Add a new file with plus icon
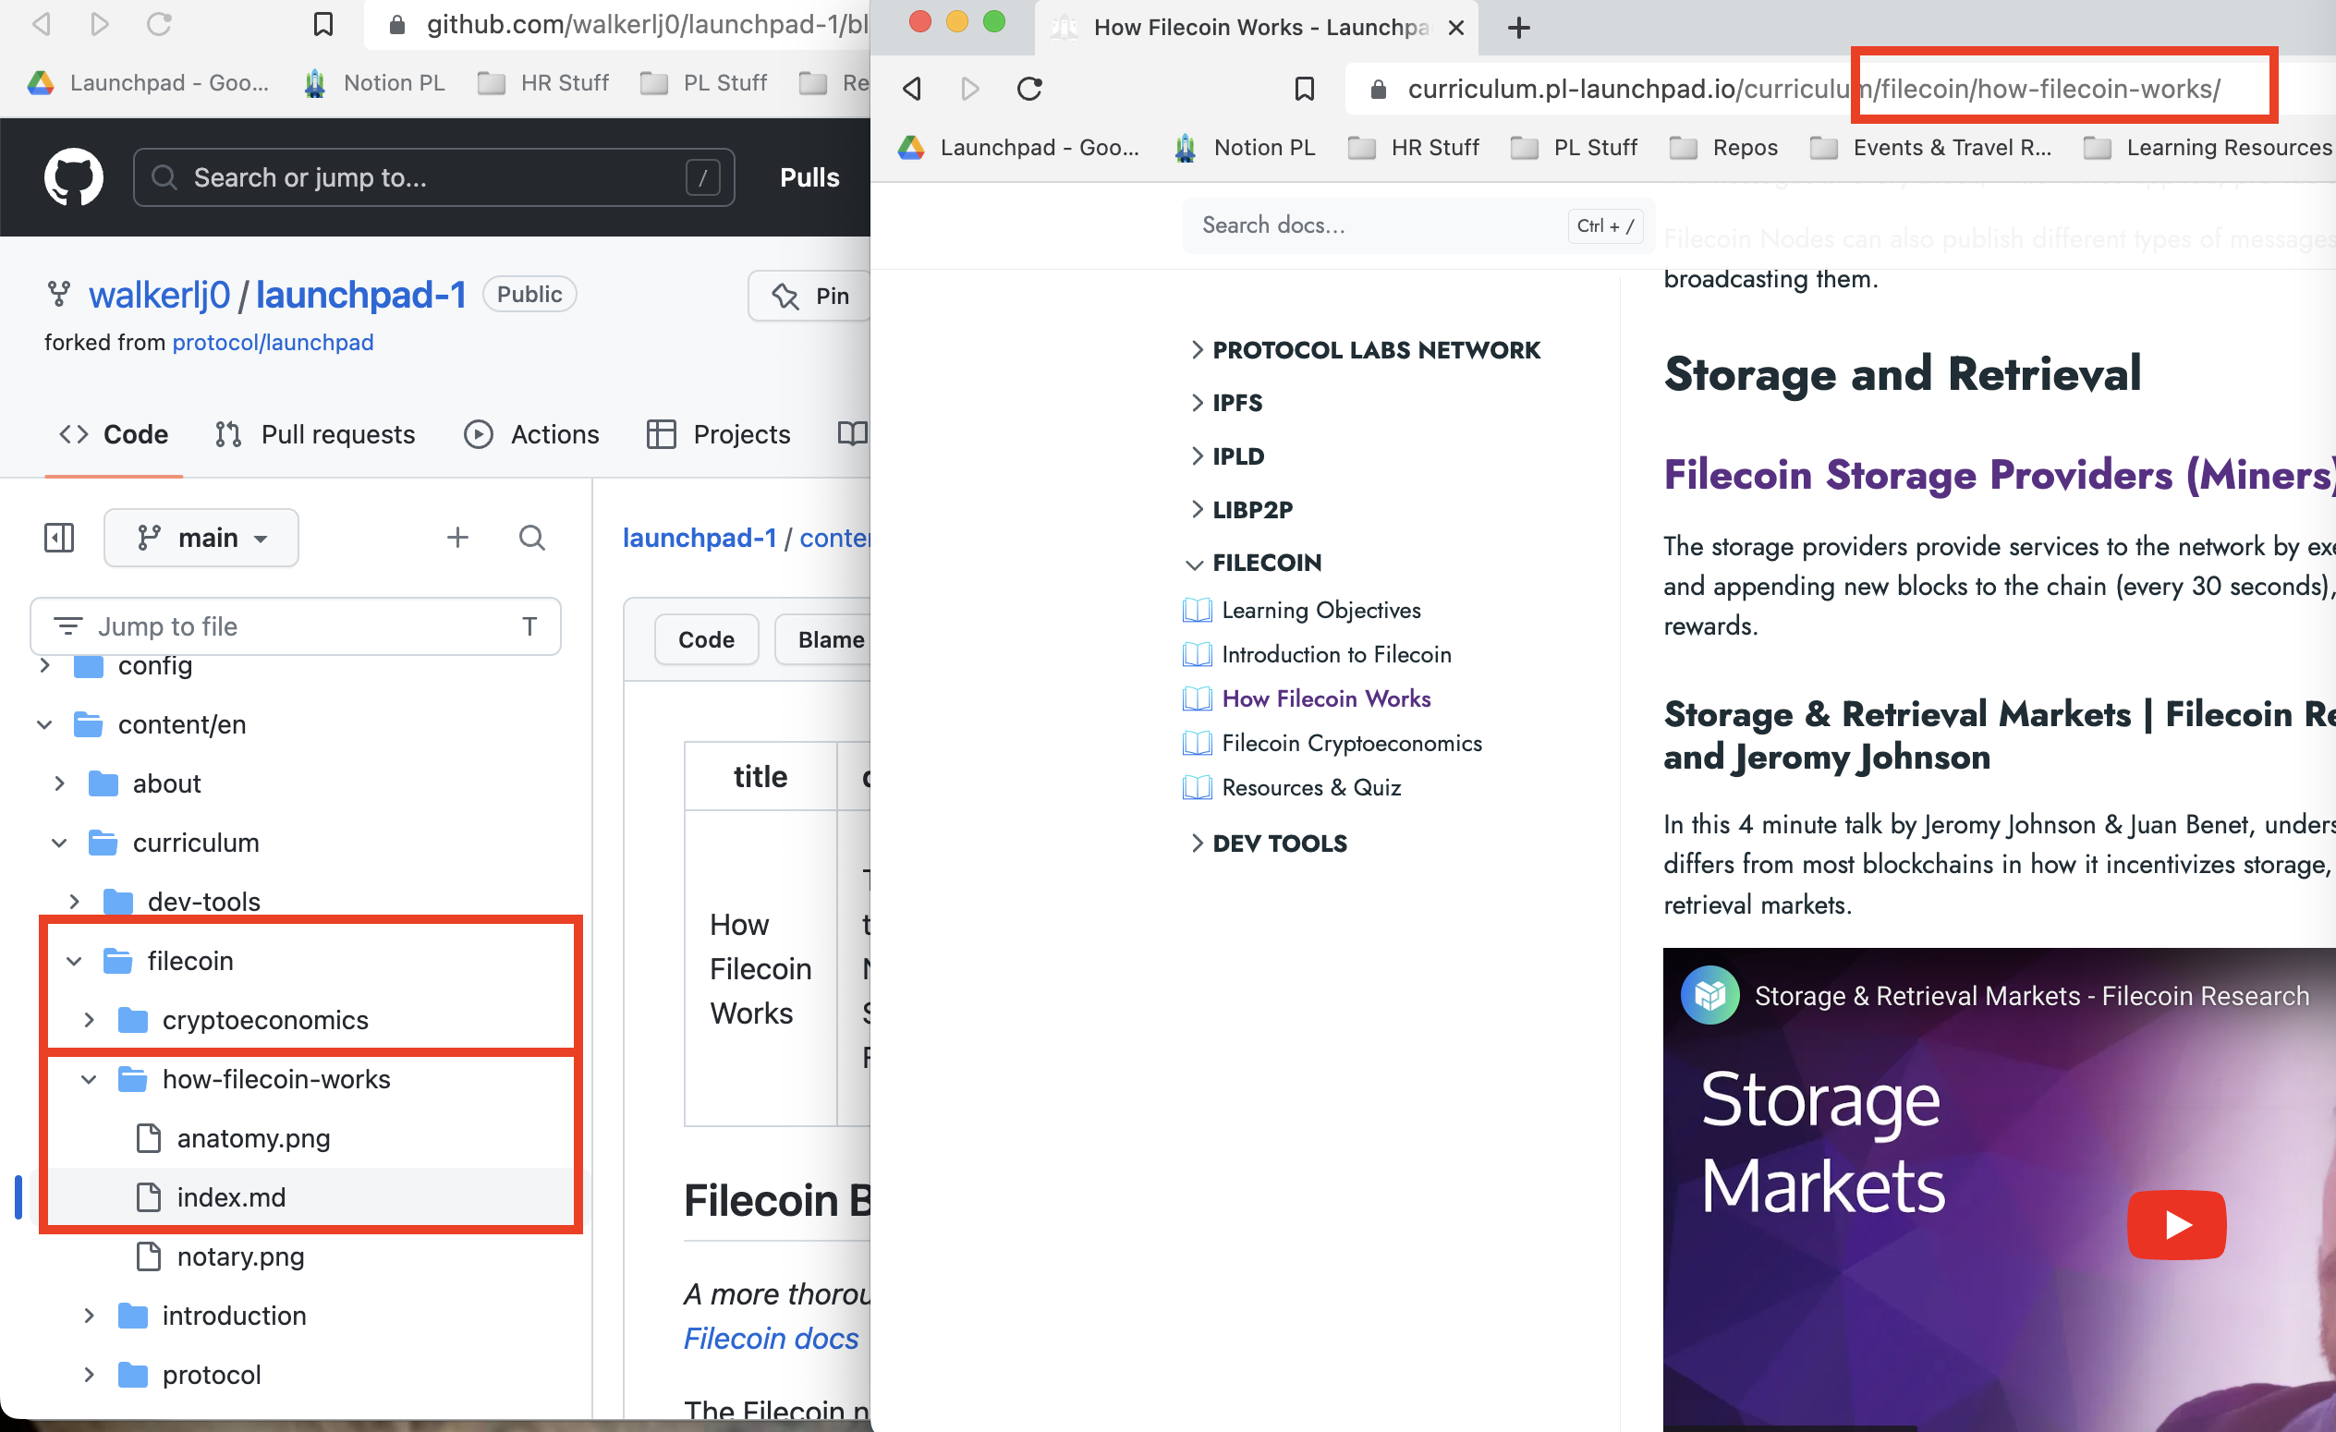 458,538
